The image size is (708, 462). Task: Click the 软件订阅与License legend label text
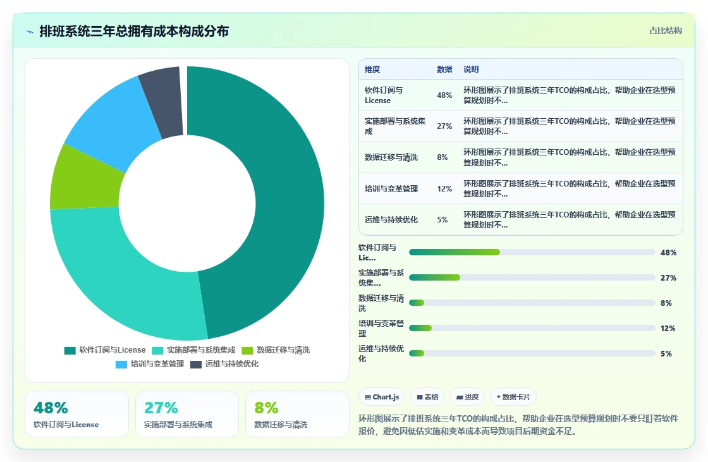(113, 351)
